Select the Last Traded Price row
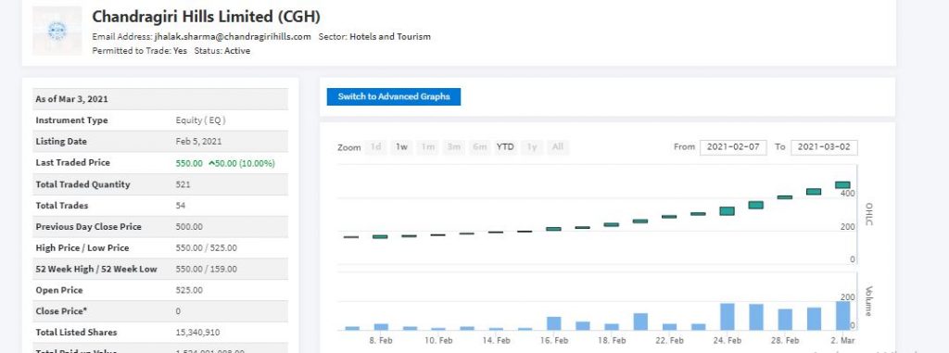 pyautogui.click(x=160, y=163)
